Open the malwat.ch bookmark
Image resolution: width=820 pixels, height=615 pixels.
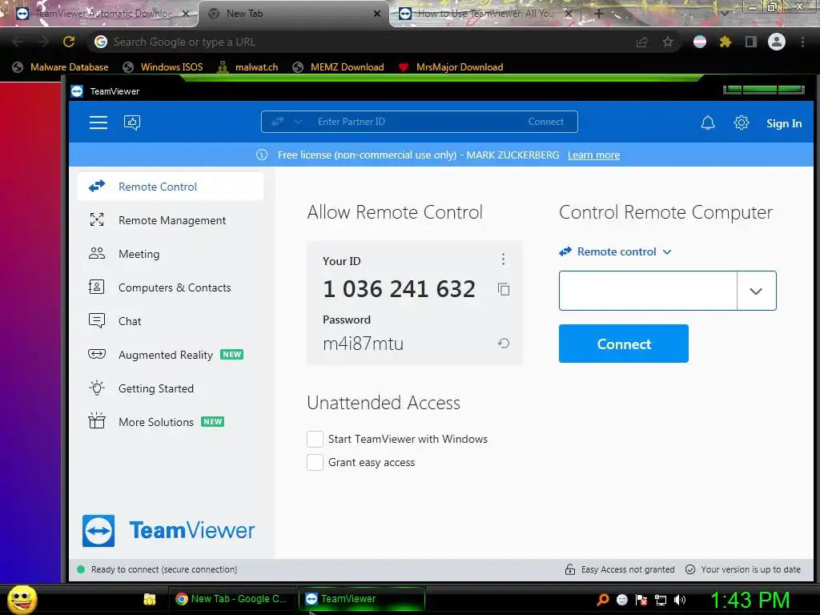coord(248,67)
